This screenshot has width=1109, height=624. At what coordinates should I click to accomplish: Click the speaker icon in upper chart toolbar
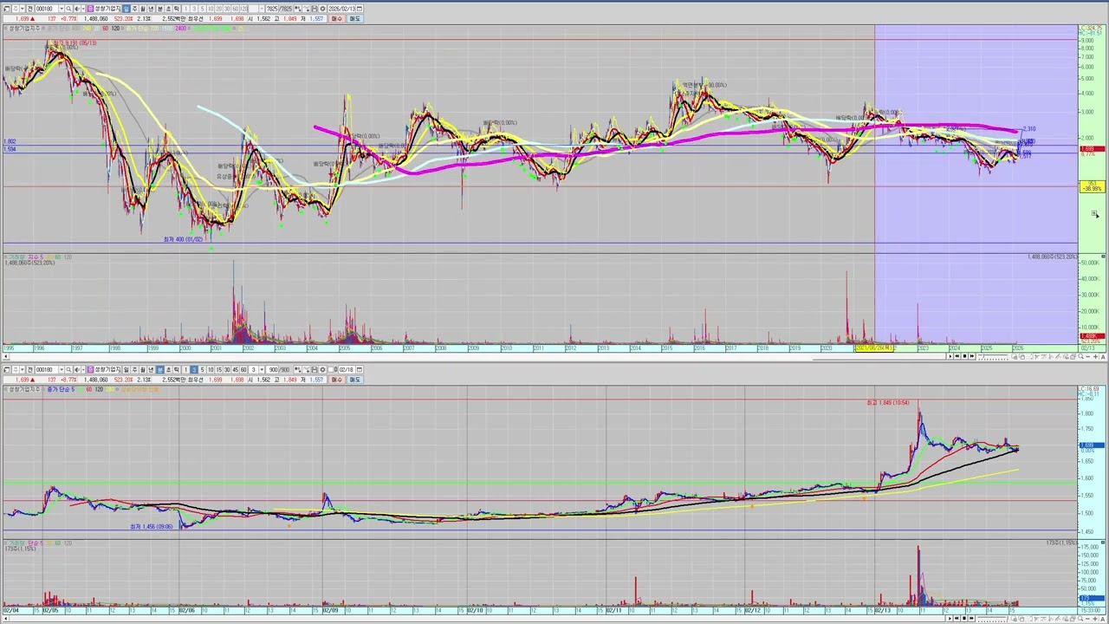[x=77, y=9]
